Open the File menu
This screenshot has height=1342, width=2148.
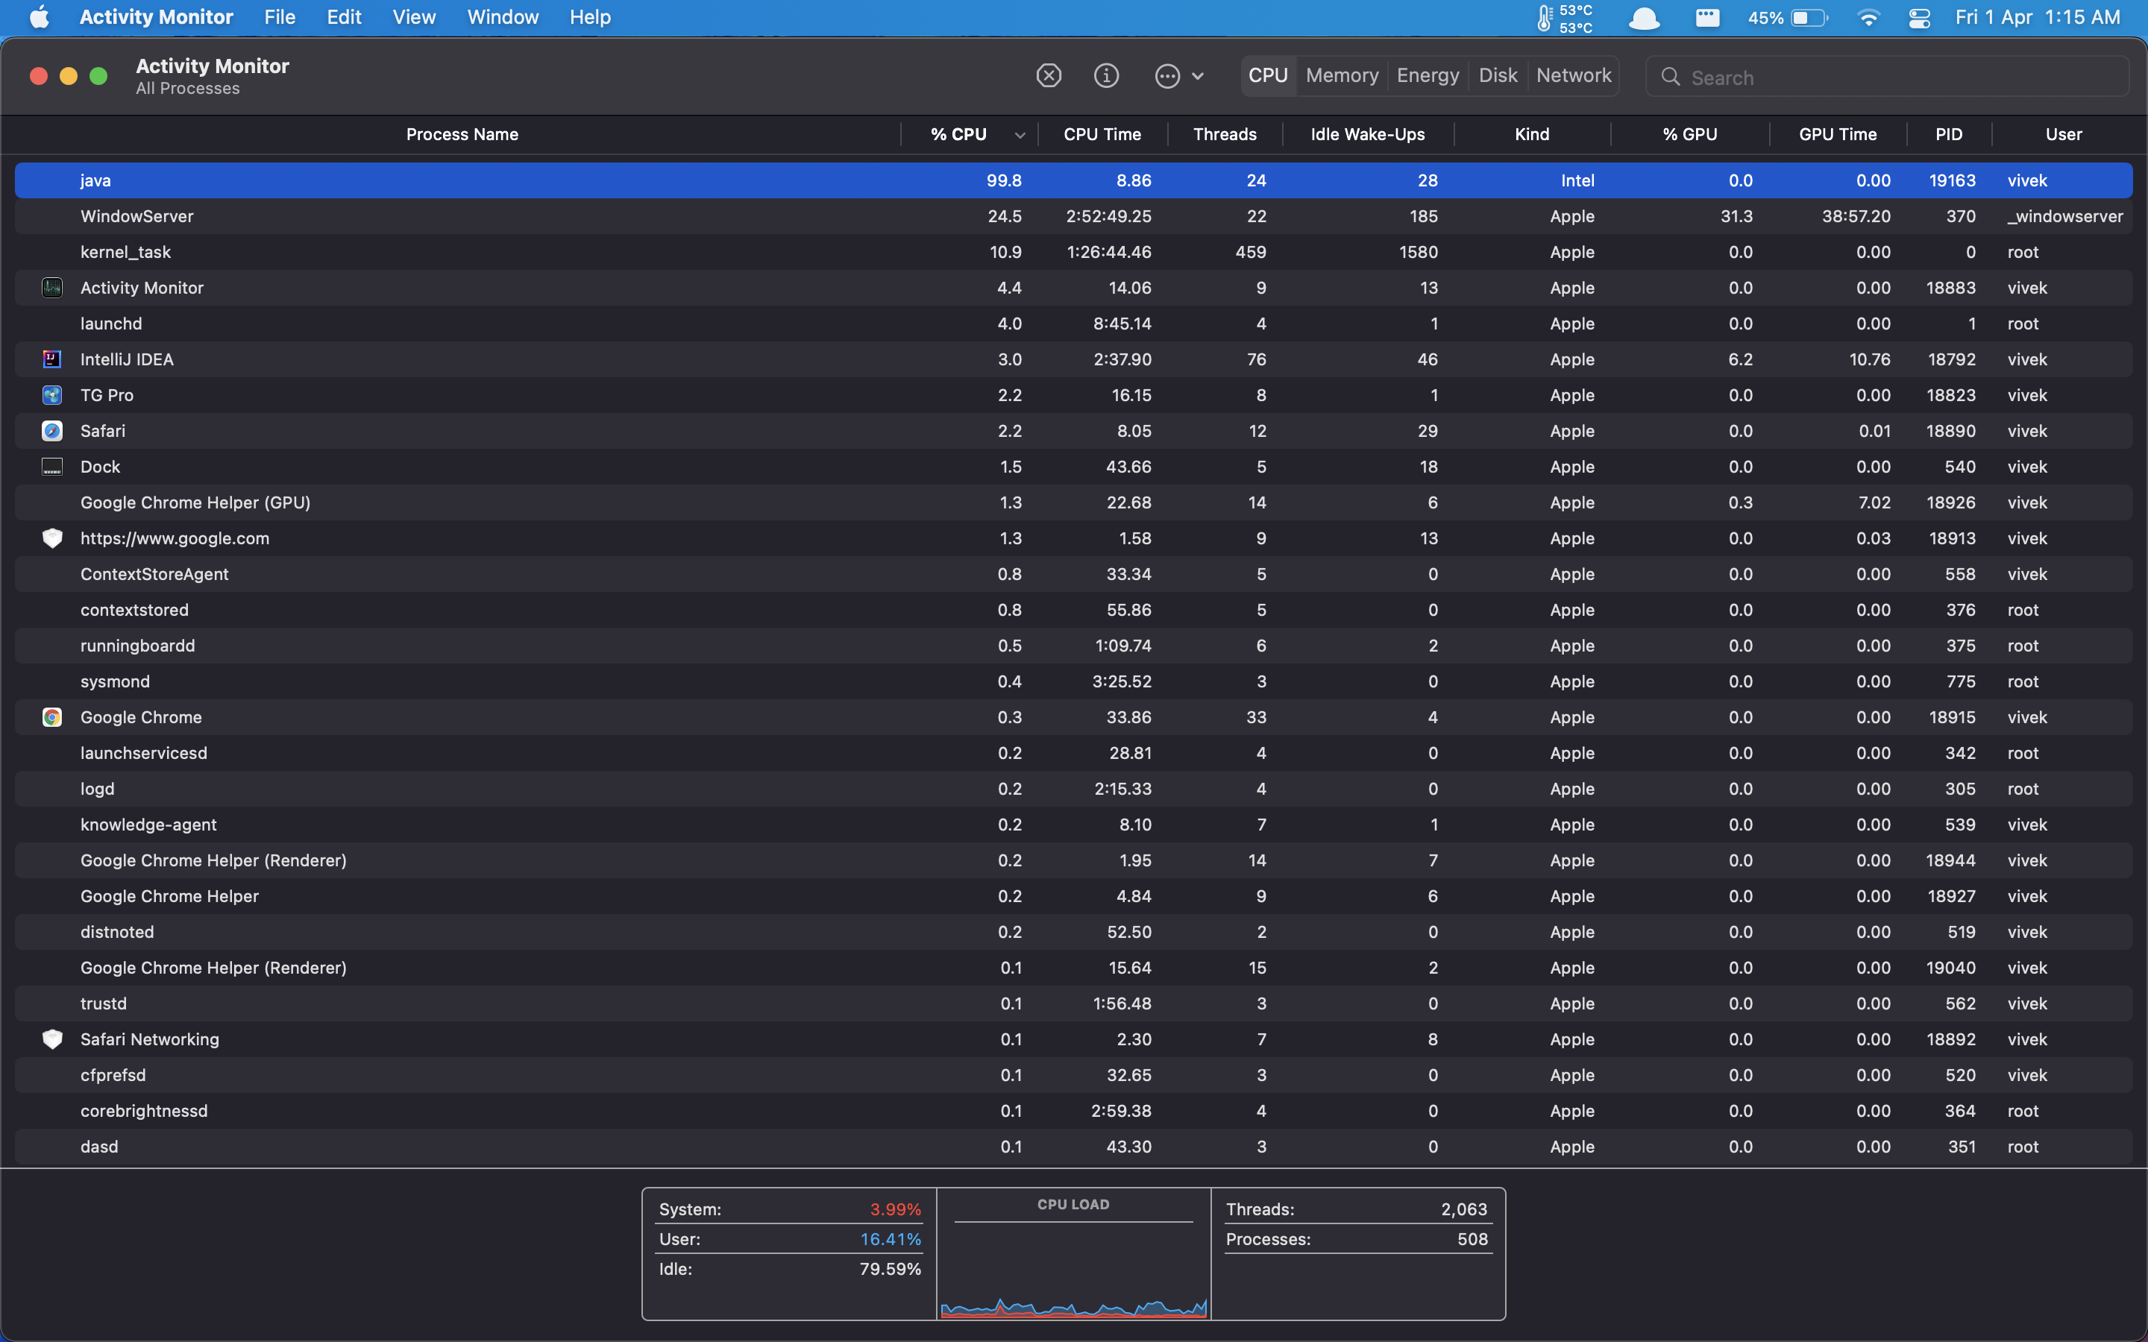click(280, 17)
